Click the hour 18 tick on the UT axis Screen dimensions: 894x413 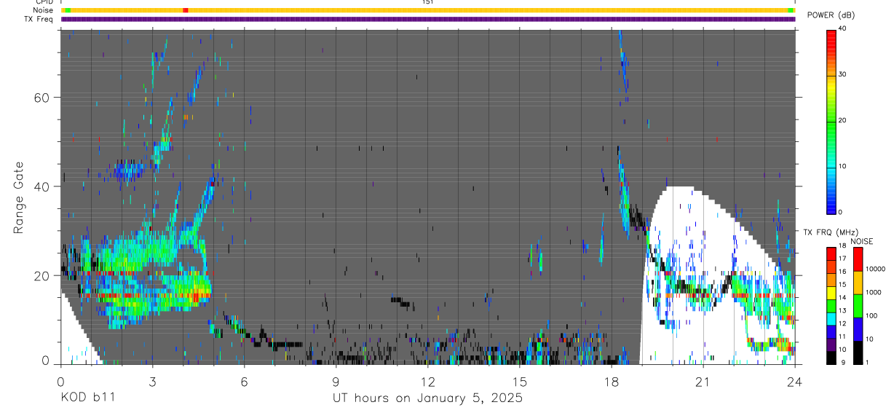pos(611,381)
